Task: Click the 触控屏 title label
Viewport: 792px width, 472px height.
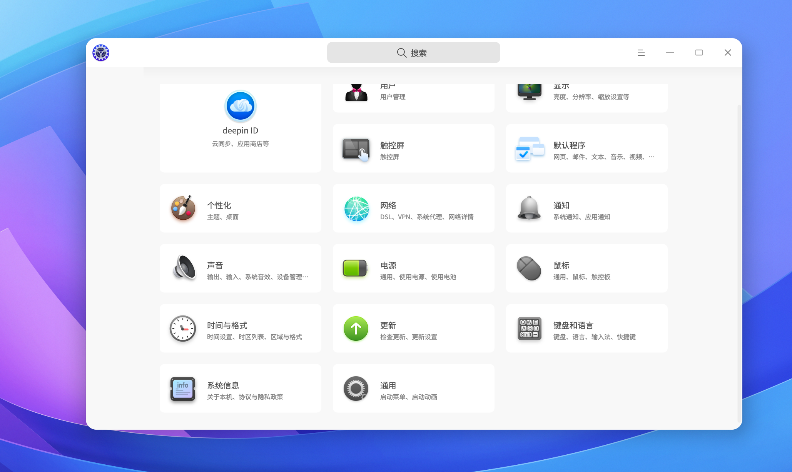Action: pos(392,145)
